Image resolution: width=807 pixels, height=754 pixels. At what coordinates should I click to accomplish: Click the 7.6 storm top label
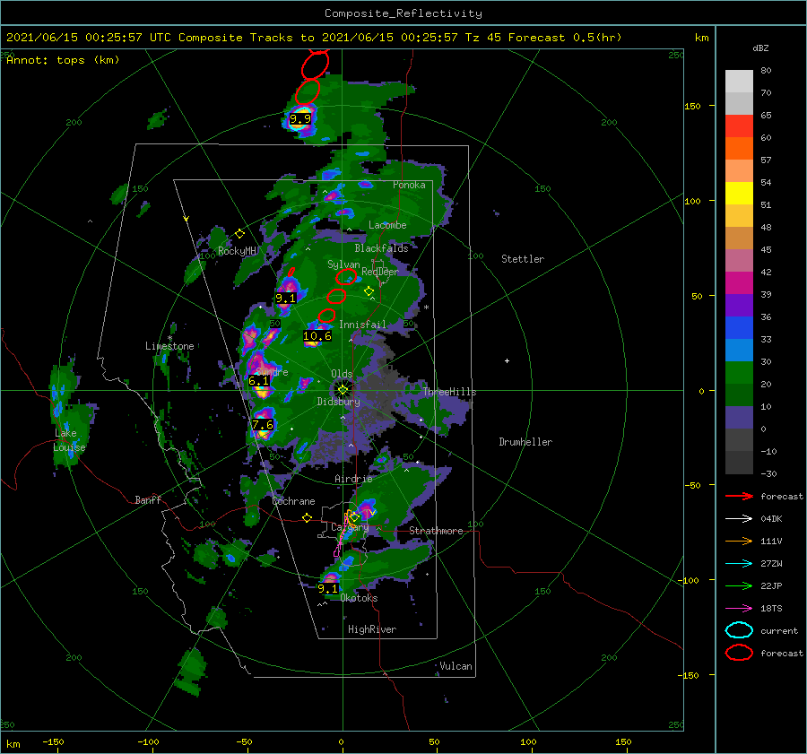(263, 425)
